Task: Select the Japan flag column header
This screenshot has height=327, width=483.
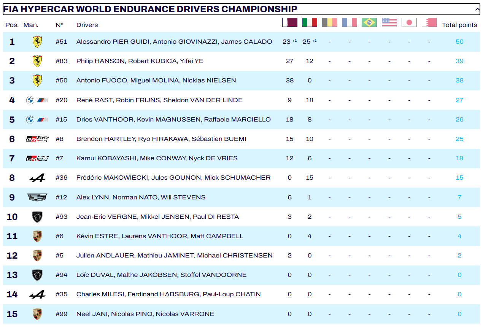Action: pyautogui.click(x=409, y=23)
